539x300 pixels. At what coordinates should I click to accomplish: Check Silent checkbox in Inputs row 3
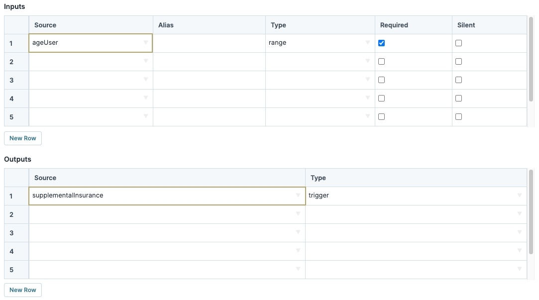(x=458, y=80)
